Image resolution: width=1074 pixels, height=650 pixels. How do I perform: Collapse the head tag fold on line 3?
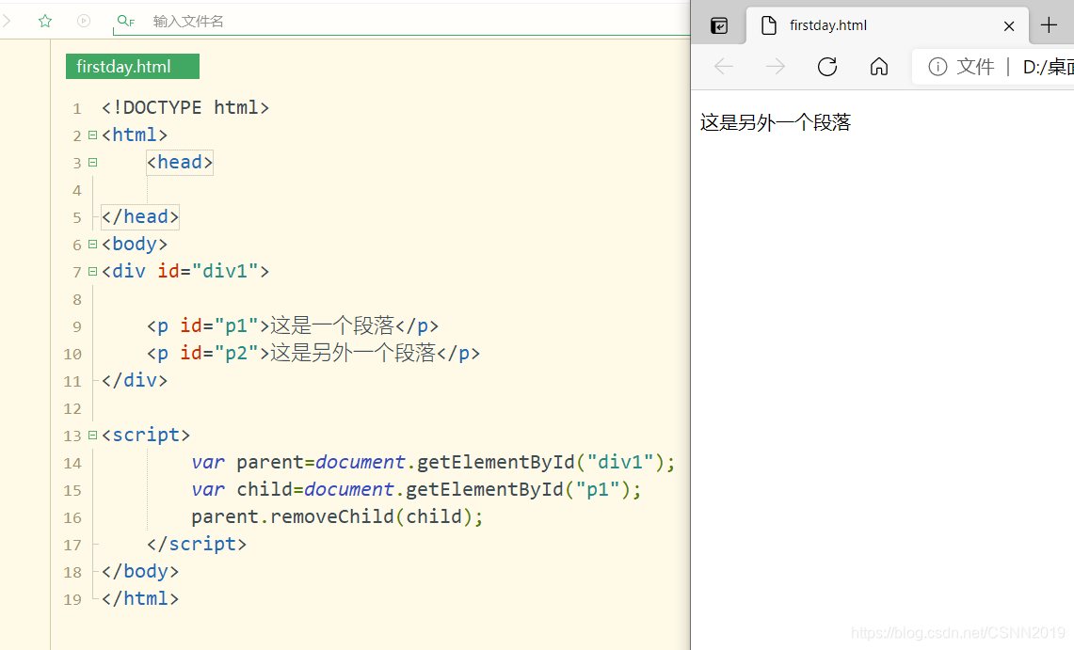tap(92, 162)
